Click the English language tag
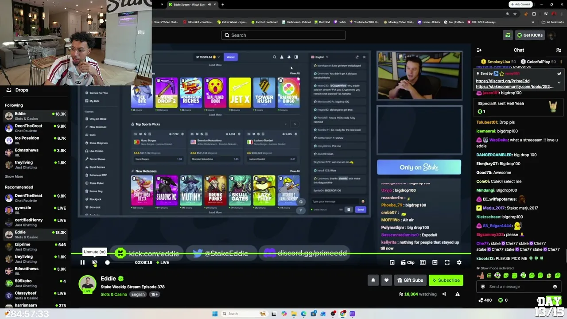567x319 pixels. [x=138, y=295]
